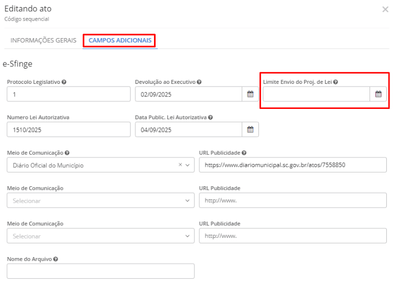The image size is (395, 281).
Task: Click help icon beside first URL Publicidade
Action: coord(244,153)
